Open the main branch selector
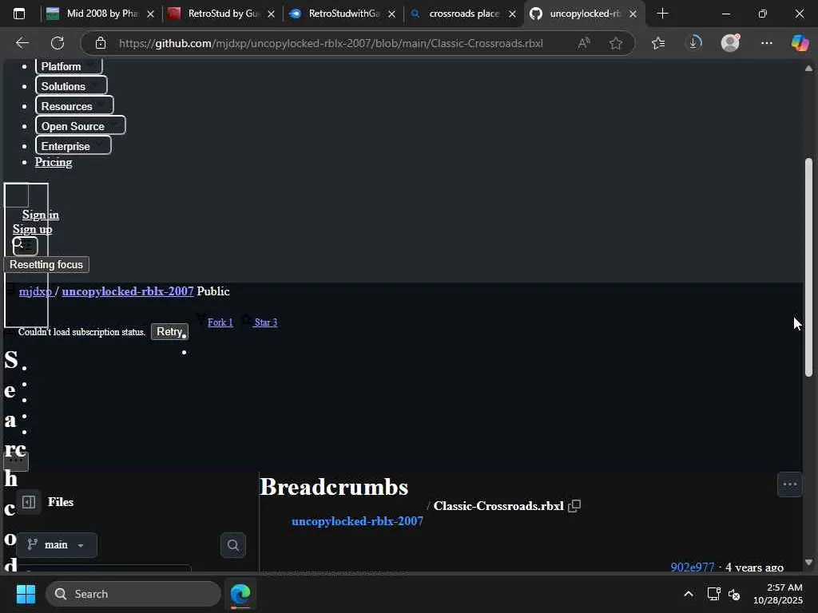This screenshot has height=613, width=818. (x=57, y=545)
